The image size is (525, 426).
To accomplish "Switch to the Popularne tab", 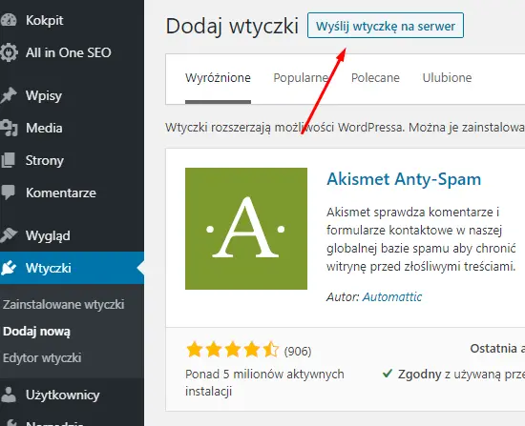I will point(301,77).
